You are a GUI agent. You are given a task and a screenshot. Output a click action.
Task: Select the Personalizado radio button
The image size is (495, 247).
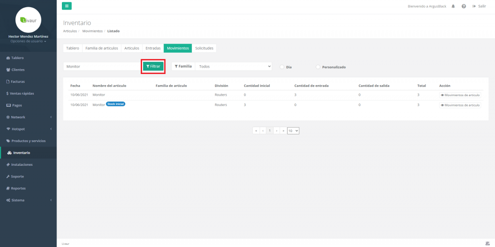point(318,67)
